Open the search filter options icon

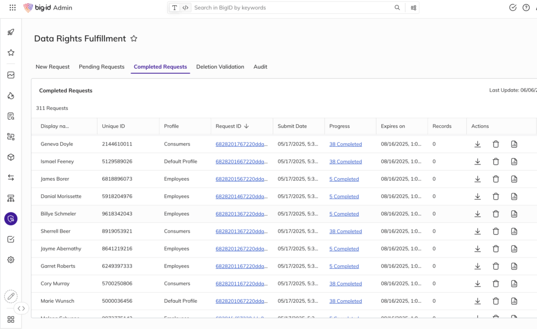click(x=414, y=8)
